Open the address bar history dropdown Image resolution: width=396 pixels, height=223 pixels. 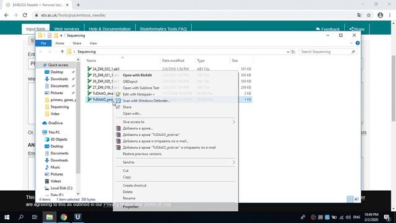click(288, 52)
